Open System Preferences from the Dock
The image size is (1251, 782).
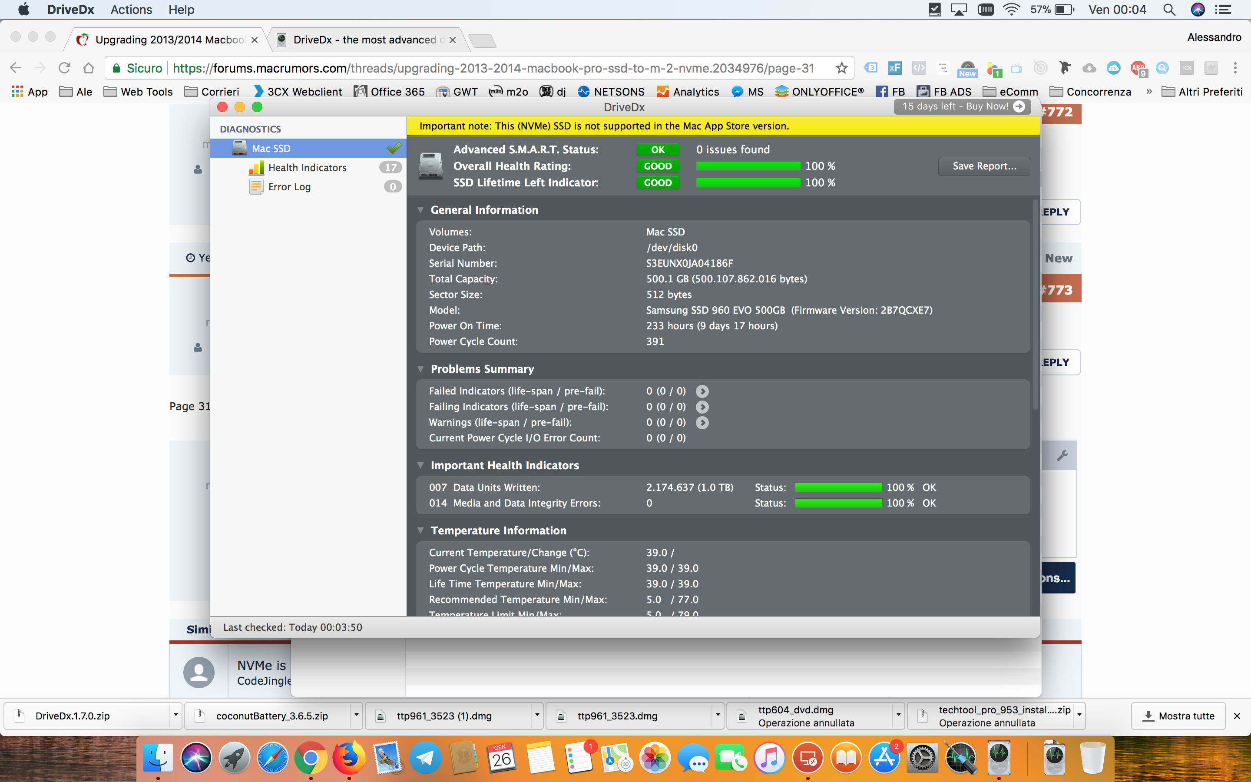tap(923, 758)
